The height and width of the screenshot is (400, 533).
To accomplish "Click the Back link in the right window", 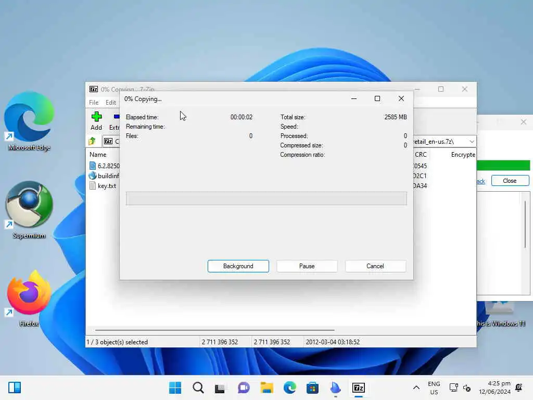I will [x=480, y=181].
